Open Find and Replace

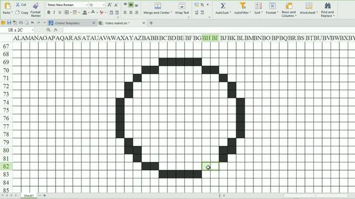(327, 10)
